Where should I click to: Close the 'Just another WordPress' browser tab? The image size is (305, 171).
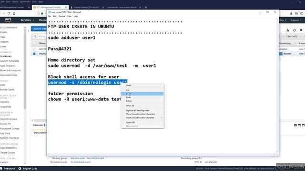140,8
